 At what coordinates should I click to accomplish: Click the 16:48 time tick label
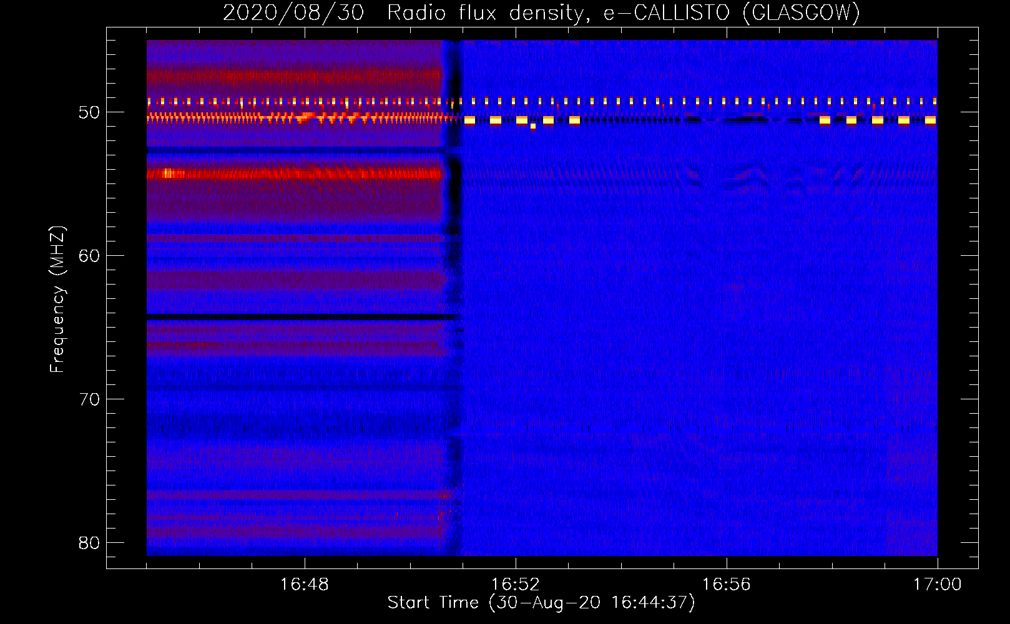(304, 585)
